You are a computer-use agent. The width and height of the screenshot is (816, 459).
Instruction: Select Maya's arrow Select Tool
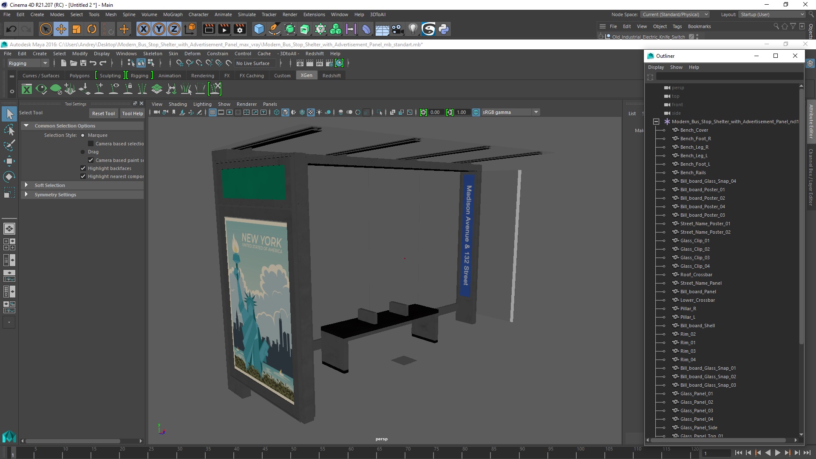9,113
